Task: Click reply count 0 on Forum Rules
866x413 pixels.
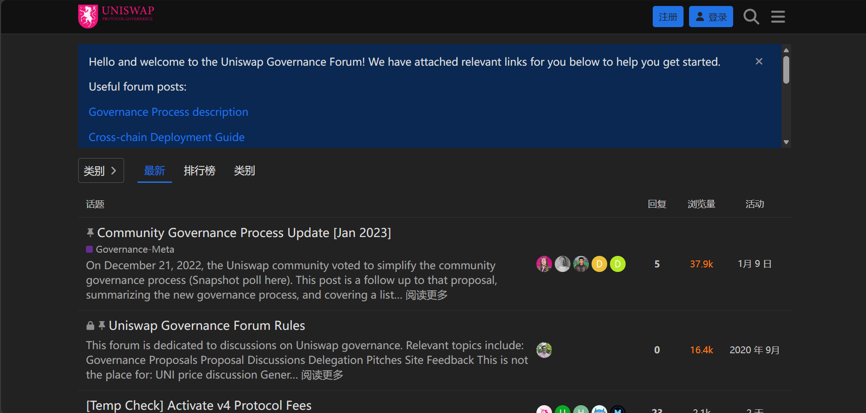Action: click(x=657, y=350)
